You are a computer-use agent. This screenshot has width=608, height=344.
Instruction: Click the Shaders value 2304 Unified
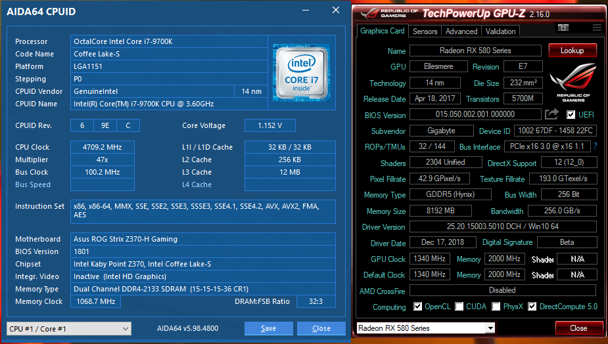click(x=446, y=162)
